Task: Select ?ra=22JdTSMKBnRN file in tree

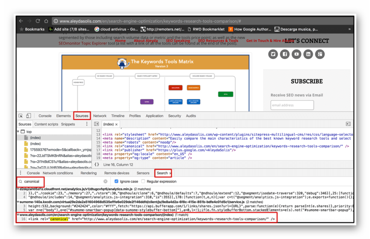Action: [x=58, y=156]
